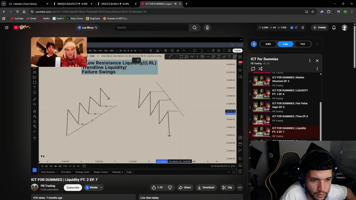
Task: Download the video
Action: pos(206,187)
